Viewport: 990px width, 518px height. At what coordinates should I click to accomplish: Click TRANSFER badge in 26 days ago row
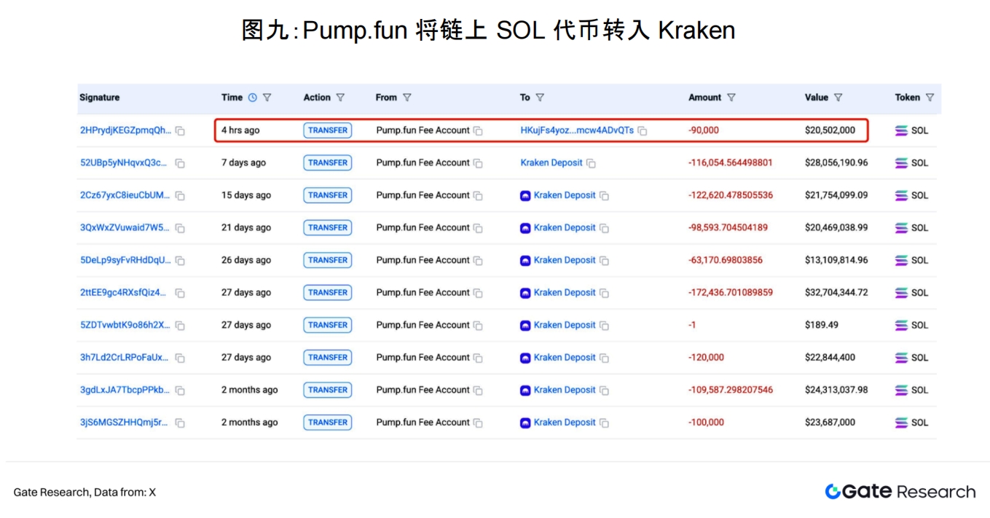click(x=328, y=260)
